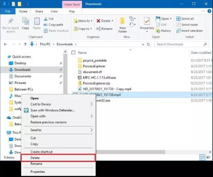Sort by Date modified column header
Viewport: 213px width, 177px height.
[x=201, y=53]
